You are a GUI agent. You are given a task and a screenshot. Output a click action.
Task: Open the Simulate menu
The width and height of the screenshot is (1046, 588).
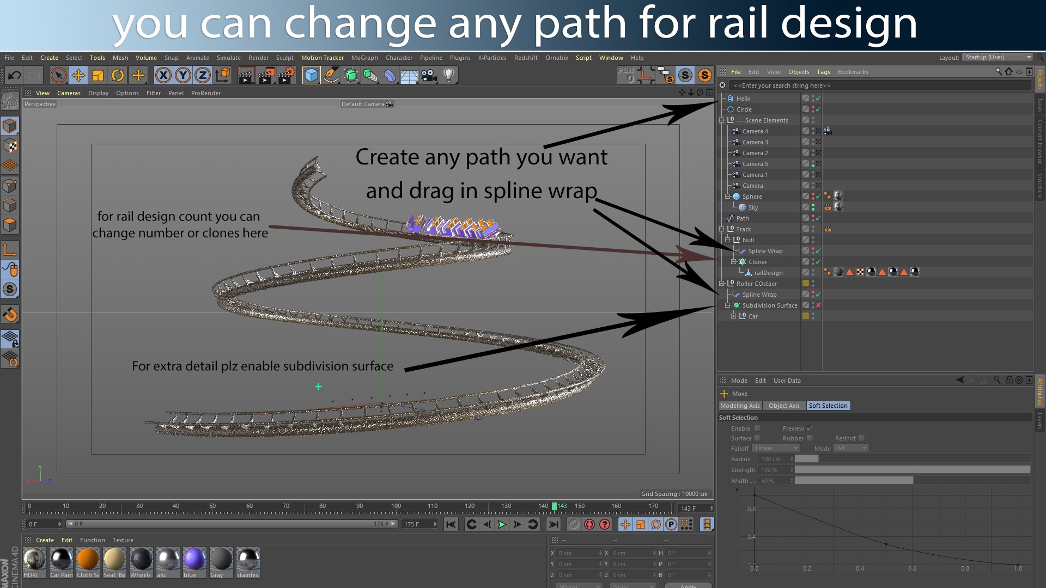coord(228,58)
